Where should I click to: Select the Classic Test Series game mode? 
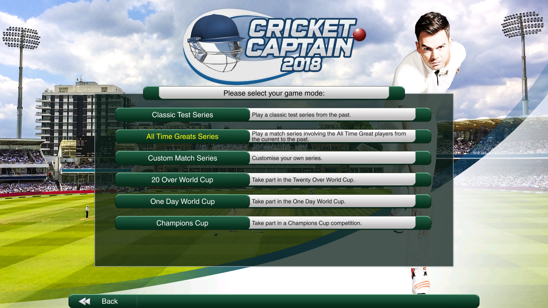(183, 115)
